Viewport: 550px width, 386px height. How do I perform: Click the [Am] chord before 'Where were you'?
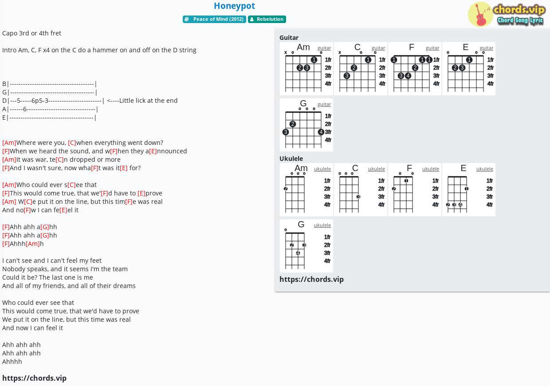9,143
